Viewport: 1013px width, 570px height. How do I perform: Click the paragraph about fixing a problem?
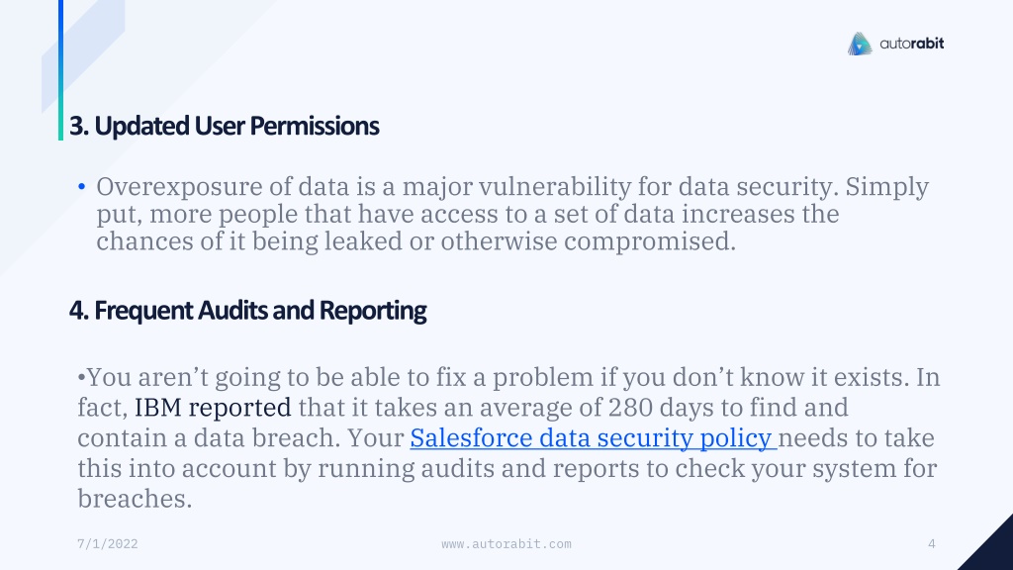click(508, 437)
